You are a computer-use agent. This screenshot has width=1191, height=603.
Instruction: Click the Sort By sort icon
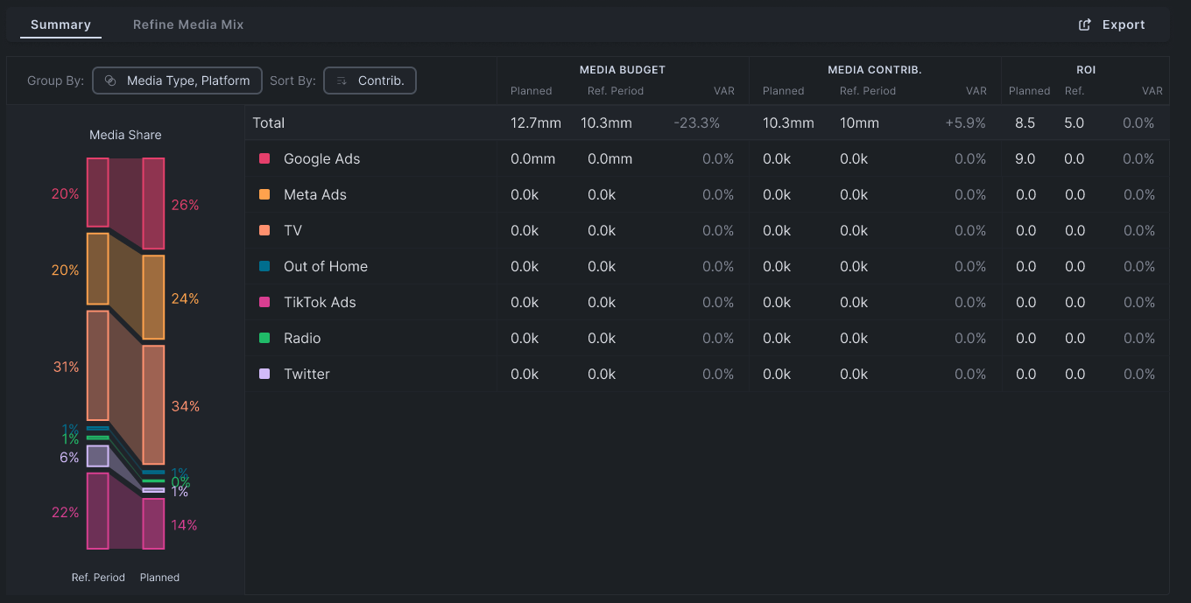342,81
